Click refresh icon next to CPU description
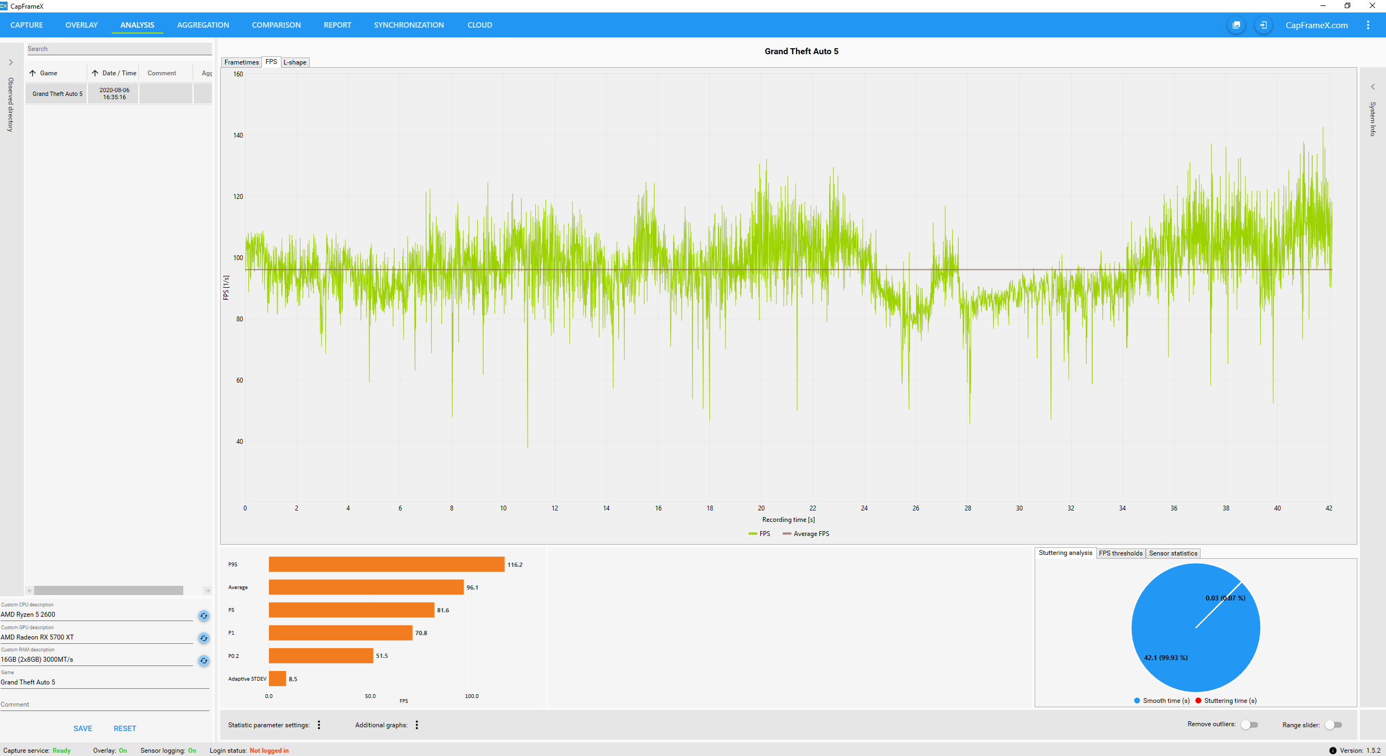 pyautogui.click(x=204, y=616)
